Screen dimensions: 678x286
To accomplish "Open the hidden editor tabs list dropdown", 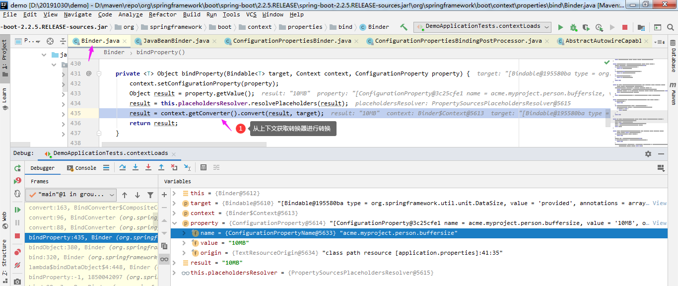I will click(x=659, y=42).
